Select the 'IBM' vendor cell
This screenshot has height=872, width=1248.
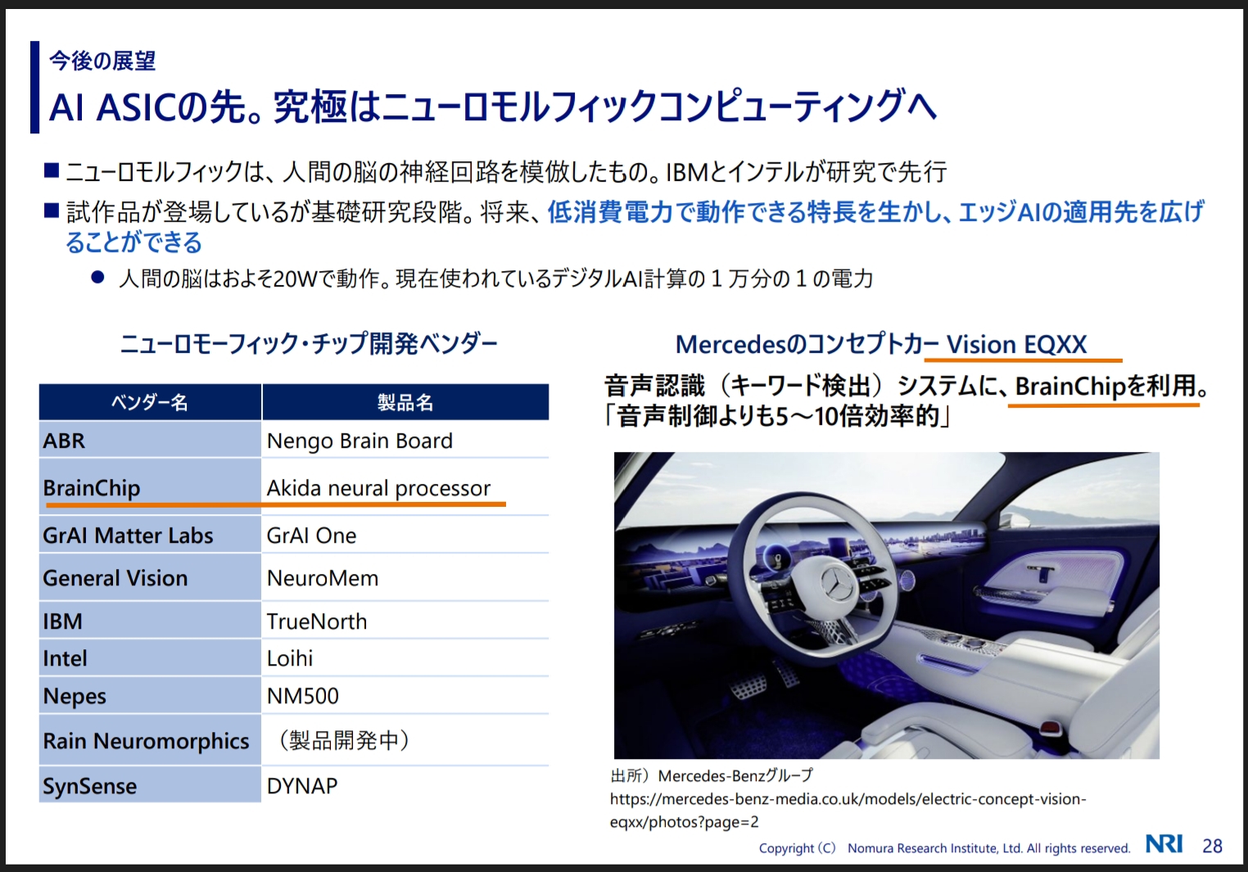tap(150, 621)
